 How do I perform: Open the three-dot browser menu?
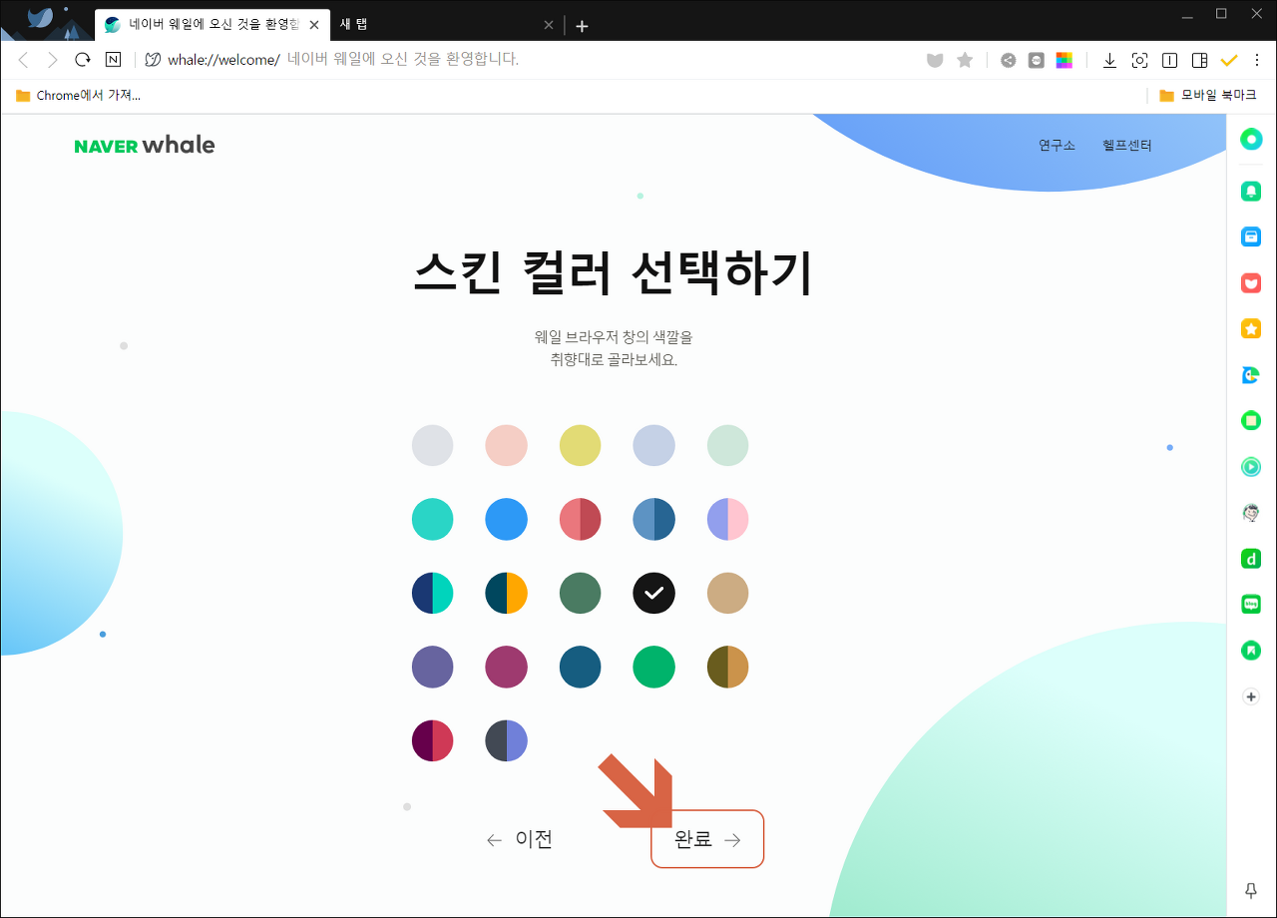point(1257,60)
